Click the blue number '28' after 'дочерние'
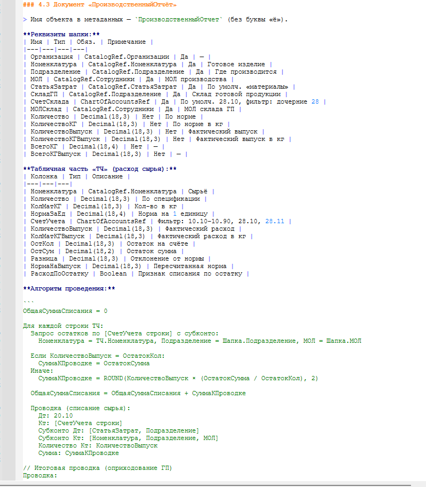Viewport: 426px width, 487px height. 315,101
